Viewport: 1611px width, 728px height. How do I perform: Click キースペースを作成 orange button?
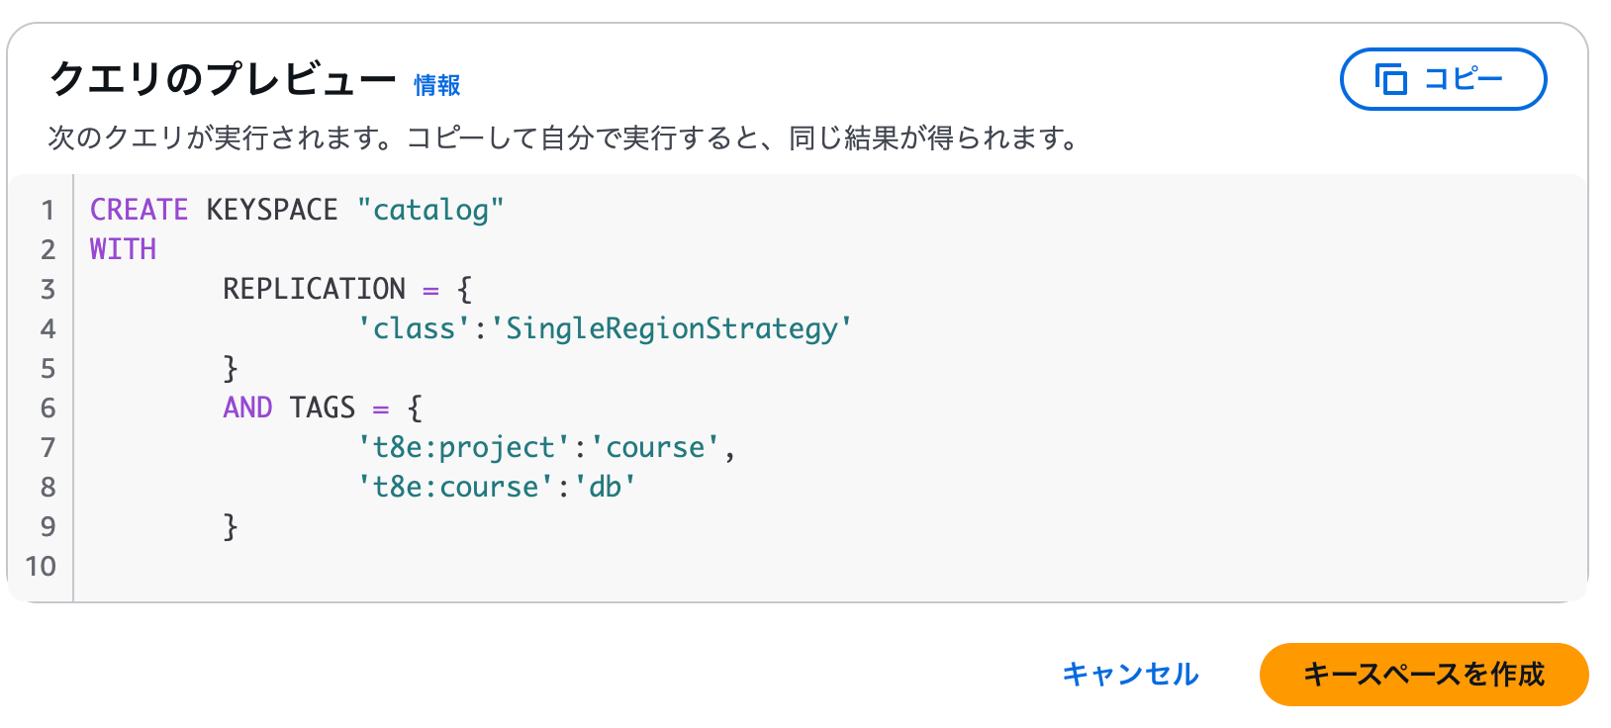coord(1424,675)
